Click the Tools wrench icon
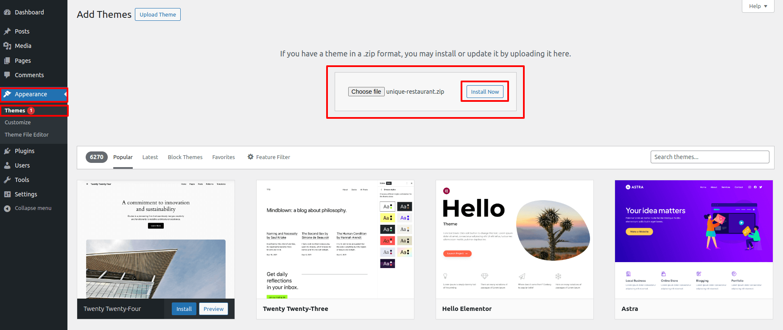Screen dimensions: 783x330 7,180
